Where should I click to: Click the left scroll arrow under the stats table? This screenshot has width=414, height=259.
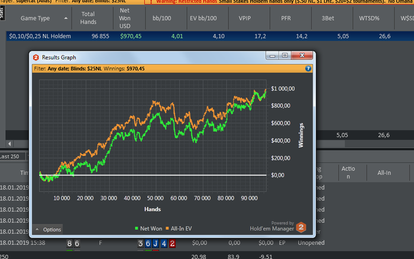point(10,144)
